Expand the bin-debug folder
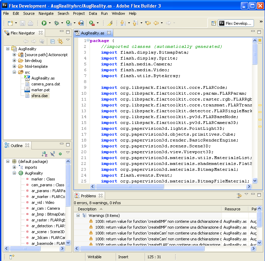This screenshot has height=261, width=265. tap(14, 61)
